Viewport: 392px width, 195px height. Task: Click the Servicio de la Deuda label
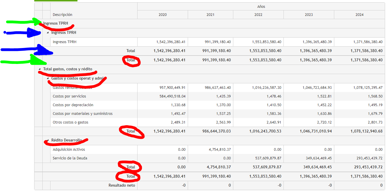click(70, 158)
